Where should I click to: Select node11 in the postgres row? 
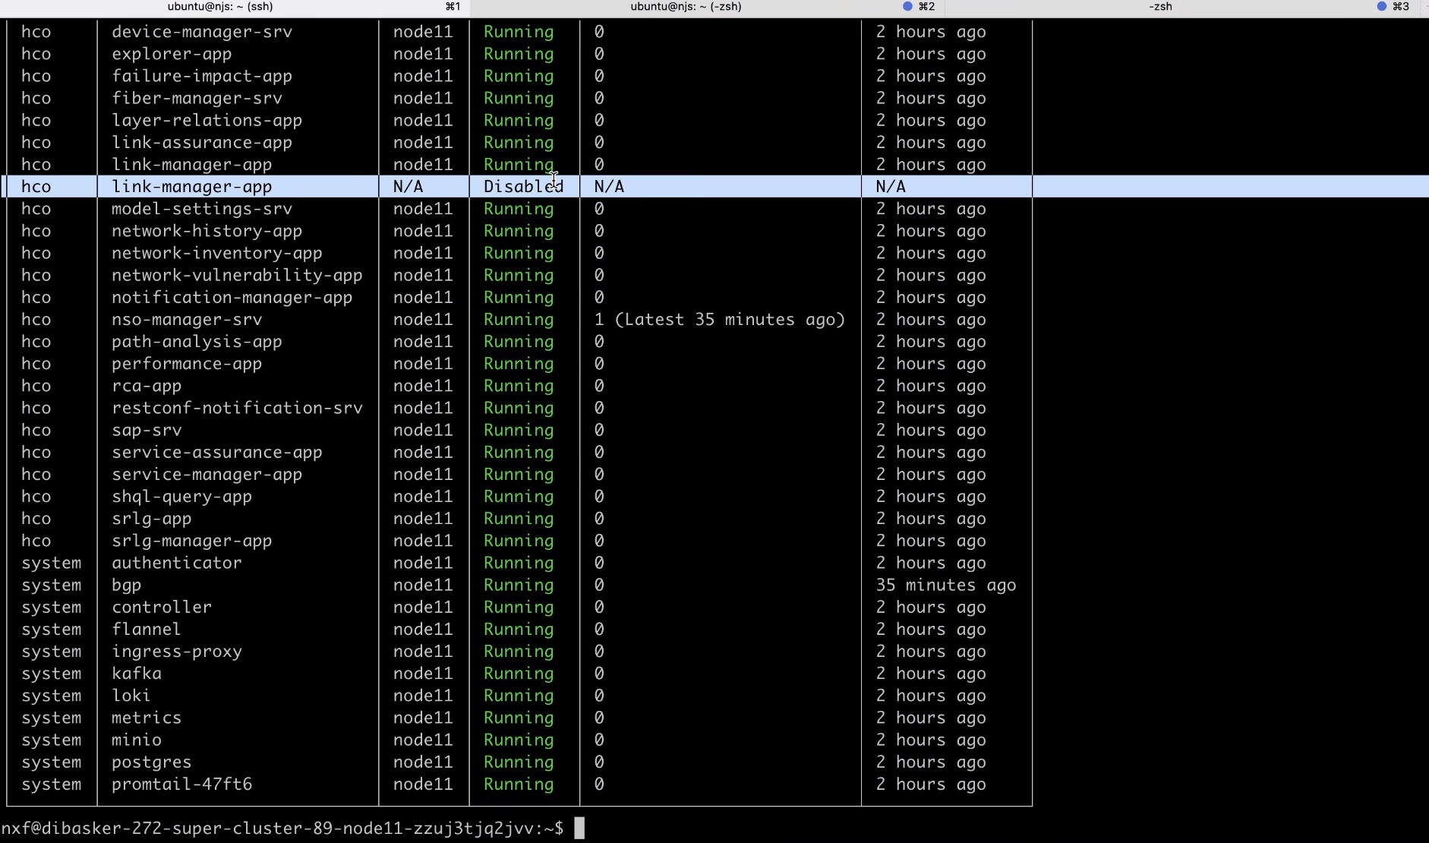(423, 762)
